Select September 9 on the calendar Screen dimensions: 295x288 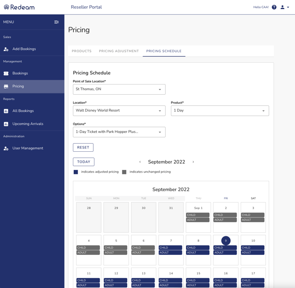[226, 241]
